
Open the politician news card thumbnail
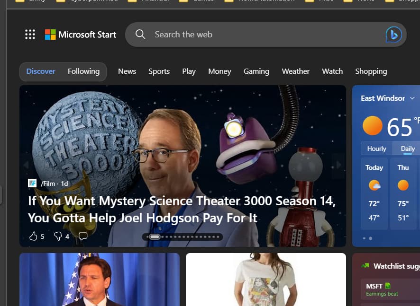[x=100, y=280]
